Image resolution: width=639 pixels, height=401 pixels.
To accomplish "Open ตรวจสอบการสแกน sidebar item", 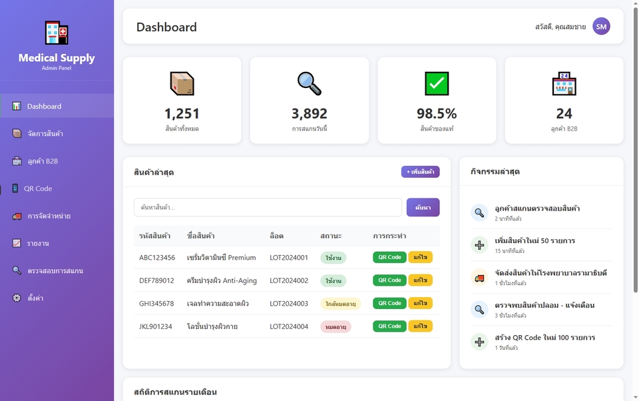I will 55,270.
